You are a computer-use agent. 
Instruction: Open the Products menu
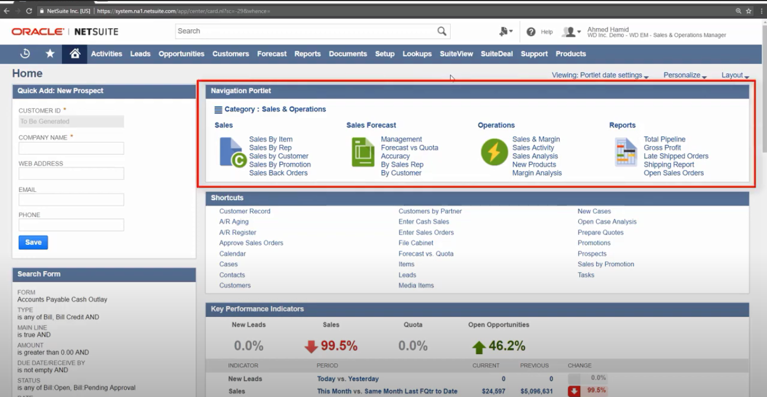tap(571, 54)
